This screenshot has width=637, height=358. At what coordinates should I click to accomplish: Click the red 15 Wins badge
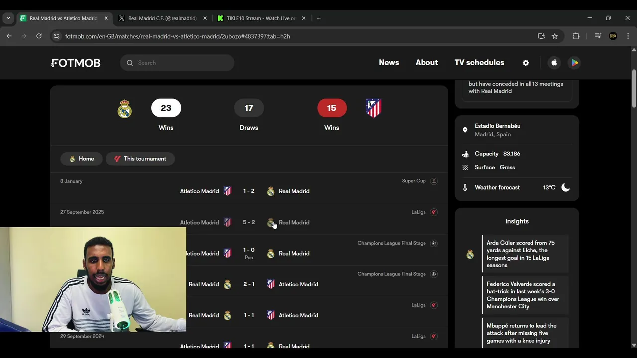click(332, 108)
